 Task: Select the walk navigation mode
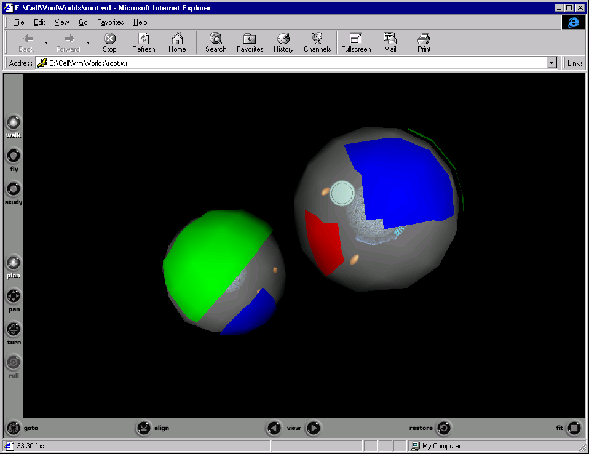pos(13,122)
